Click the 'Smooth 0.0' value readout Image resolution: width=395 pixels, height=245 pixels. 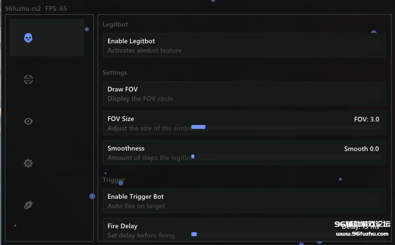361,149
